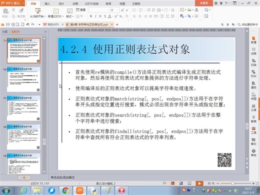Select slide 78 thumbnail
This screenshot has width=260, height=195.
23,137
